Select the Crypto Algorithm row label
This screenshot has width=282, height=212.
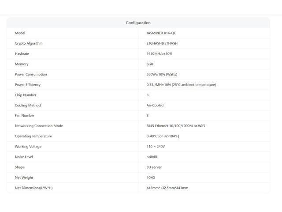tap(29, 43)
